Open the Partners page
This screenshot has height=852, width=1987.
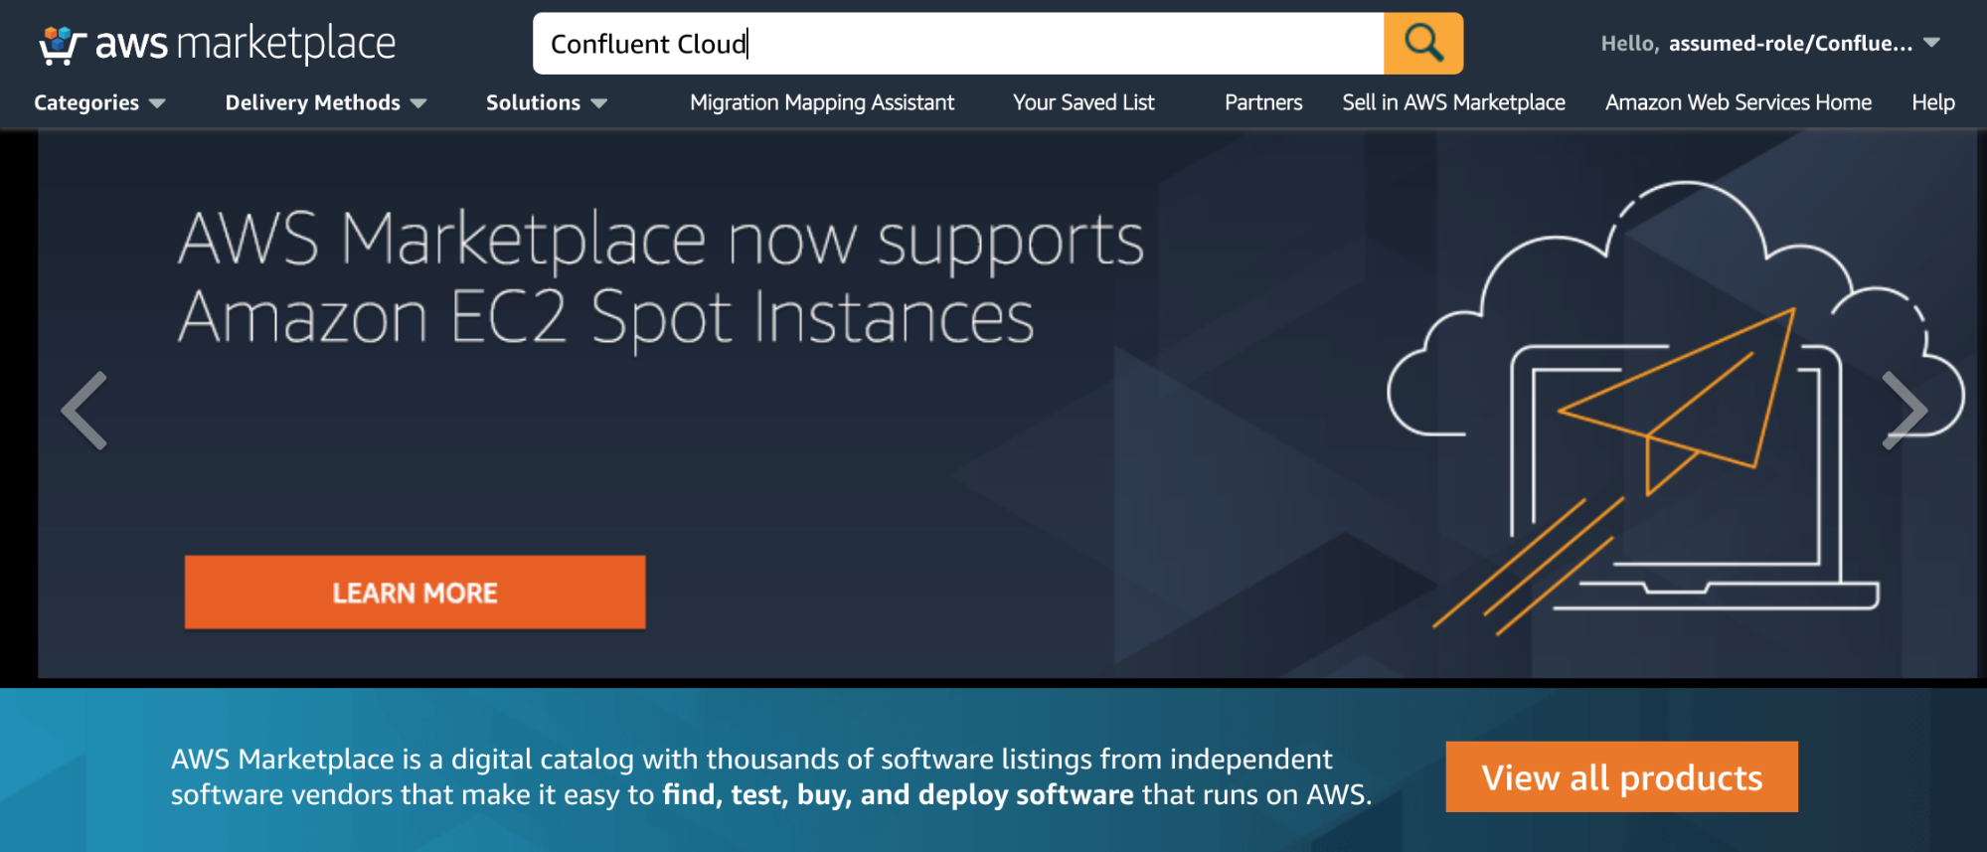click(x=1263, y=102)
